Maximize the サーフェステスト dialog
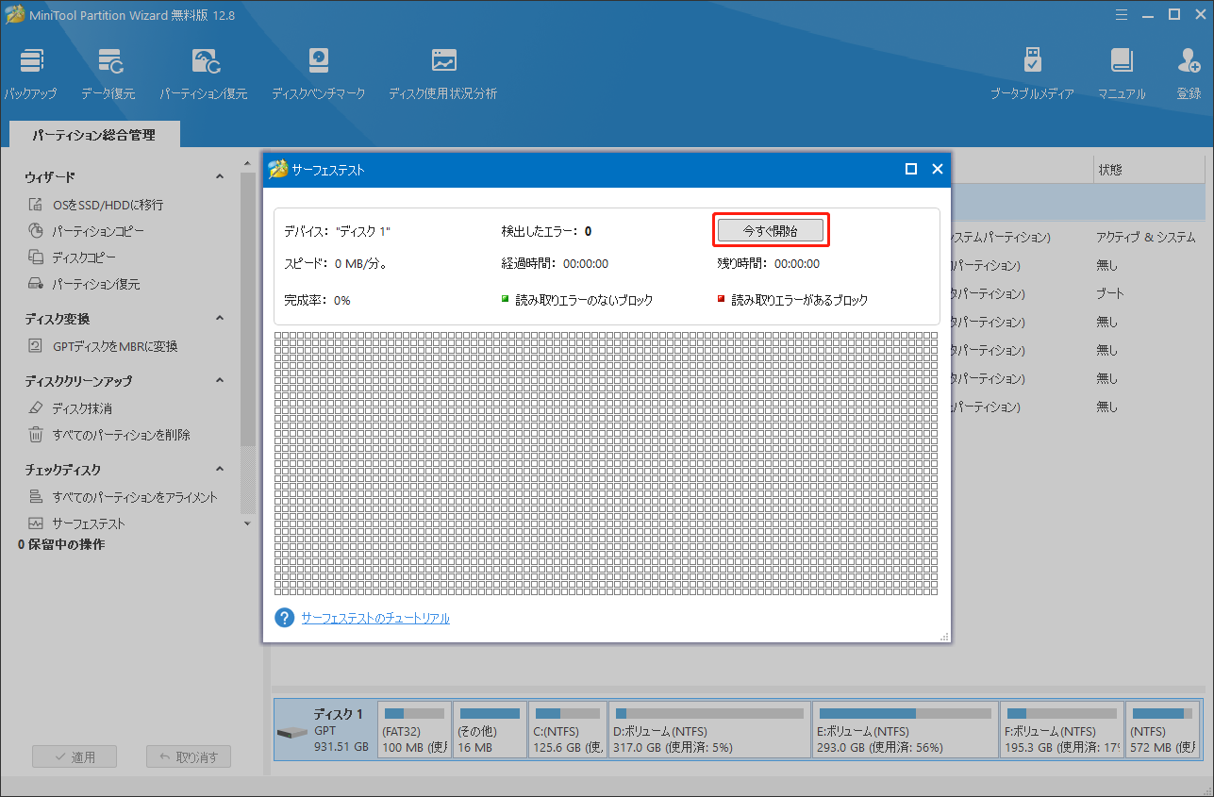1214x797 pixels. tap(911, 169)
